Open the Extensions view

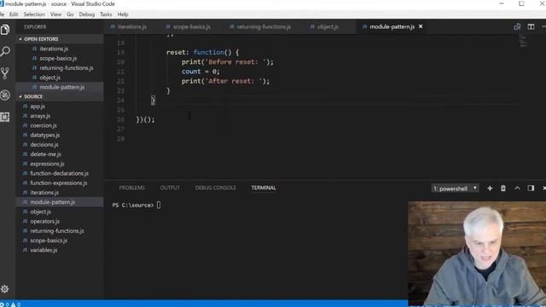[x=5, y=117]
